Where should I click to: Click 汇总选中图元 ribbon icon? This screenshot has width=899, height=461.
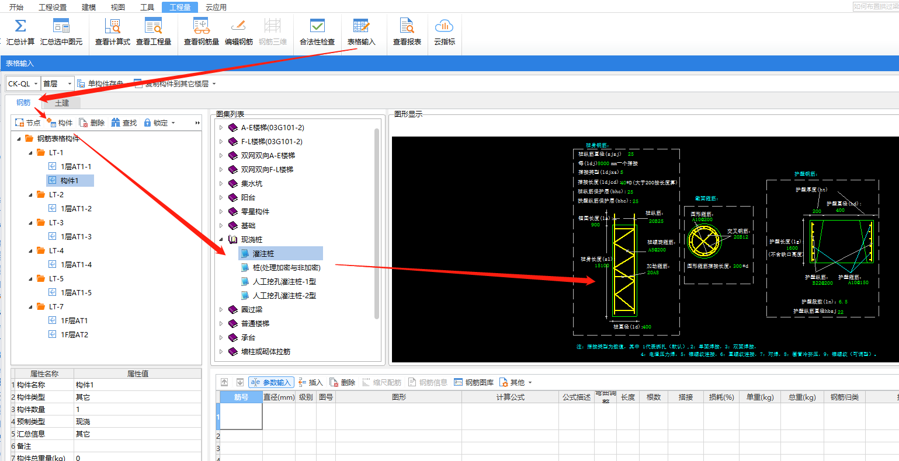click(x=61, y=26)
